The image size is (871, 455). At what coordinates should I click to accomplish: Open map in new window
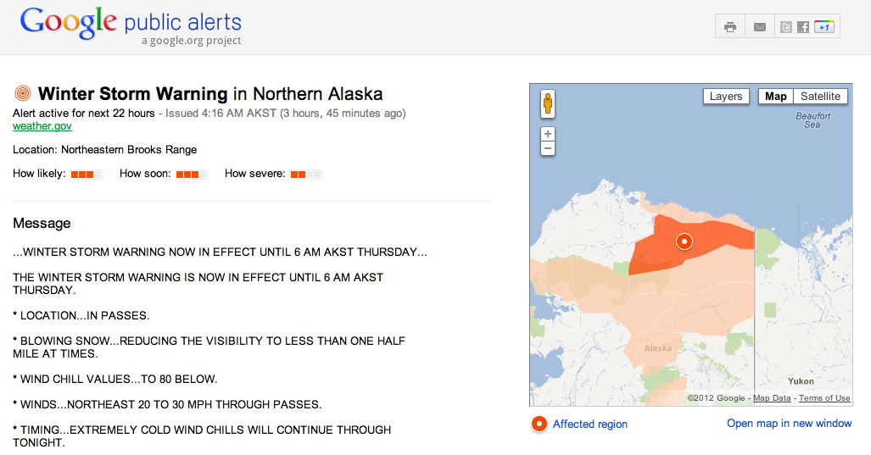[x=789, y=424]
